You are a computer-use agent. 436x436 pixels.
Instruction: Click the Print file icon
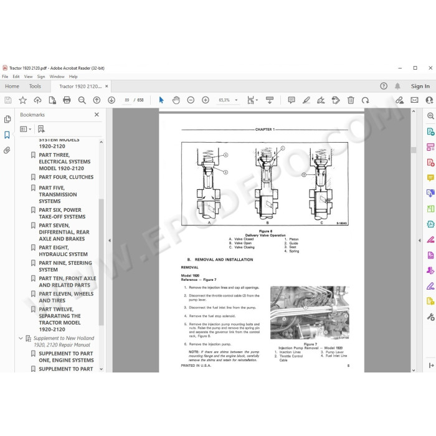tap(67, 100)
